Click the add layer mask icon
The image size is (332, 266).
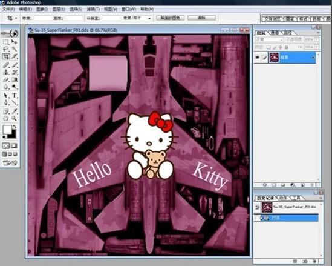coord(274,185)
